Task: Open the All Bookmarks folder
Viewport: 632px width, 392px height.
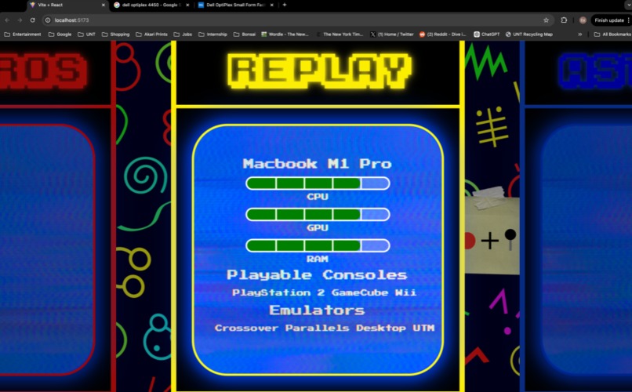Action: click(x=612, y=34)
